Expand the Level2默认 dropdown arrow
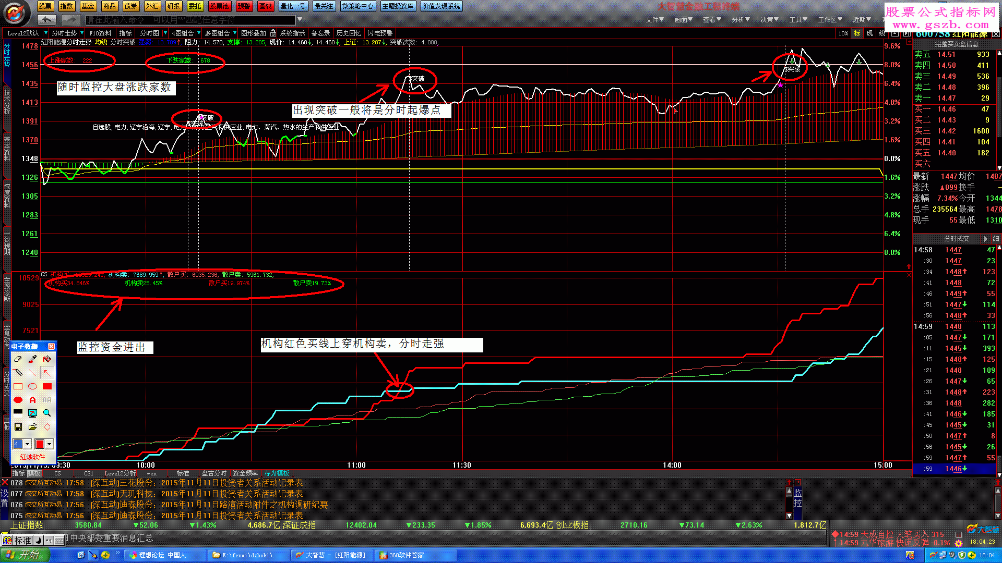The image size is (1002, 563). pos(46,33)
